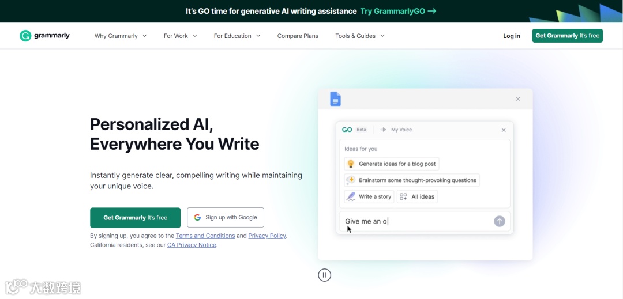Close the GrammarlyGO panel

click(x=504, y=130)
